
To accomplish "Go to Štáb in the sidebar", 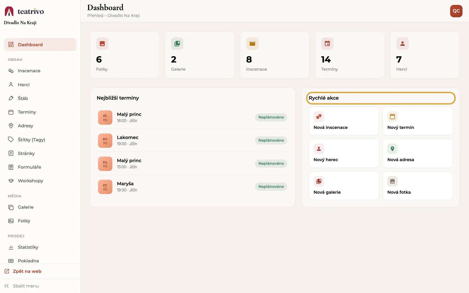I will (x=40, y=98).
